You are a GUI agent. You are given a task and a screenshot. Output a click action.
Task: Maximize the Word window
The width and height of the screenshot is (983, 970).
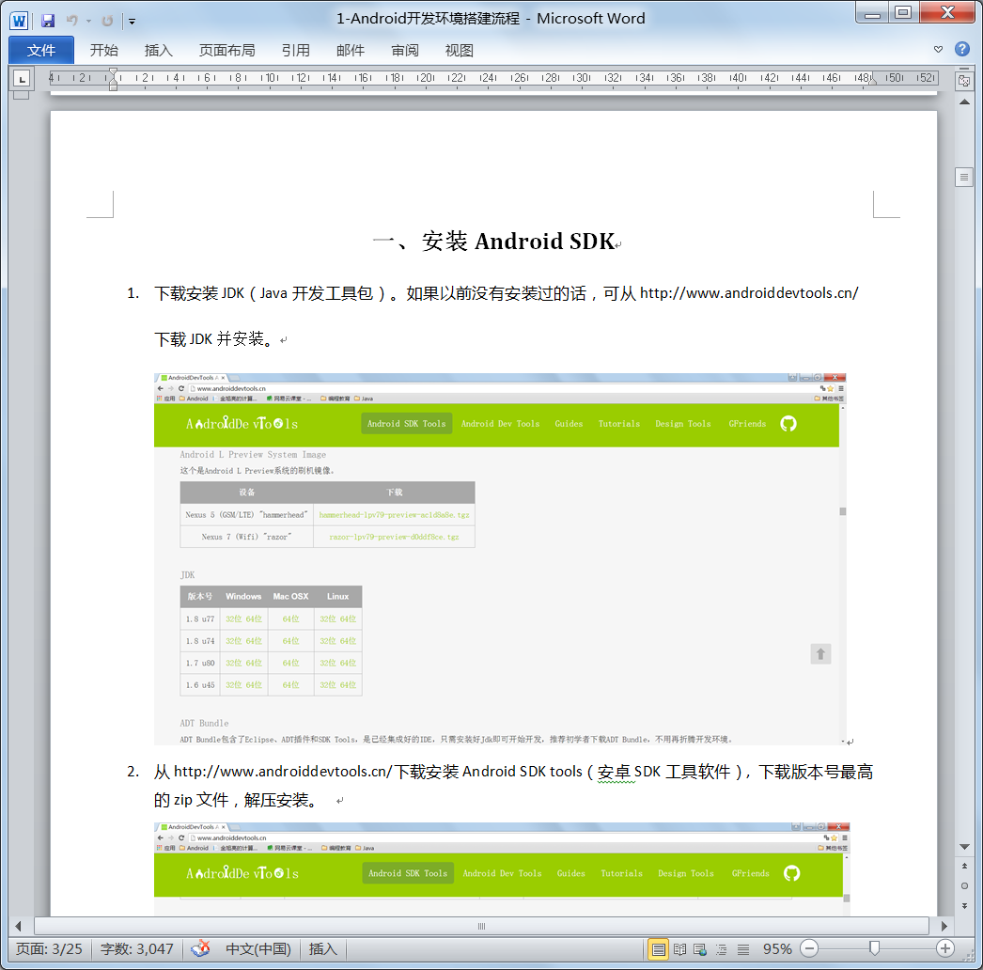903,14
